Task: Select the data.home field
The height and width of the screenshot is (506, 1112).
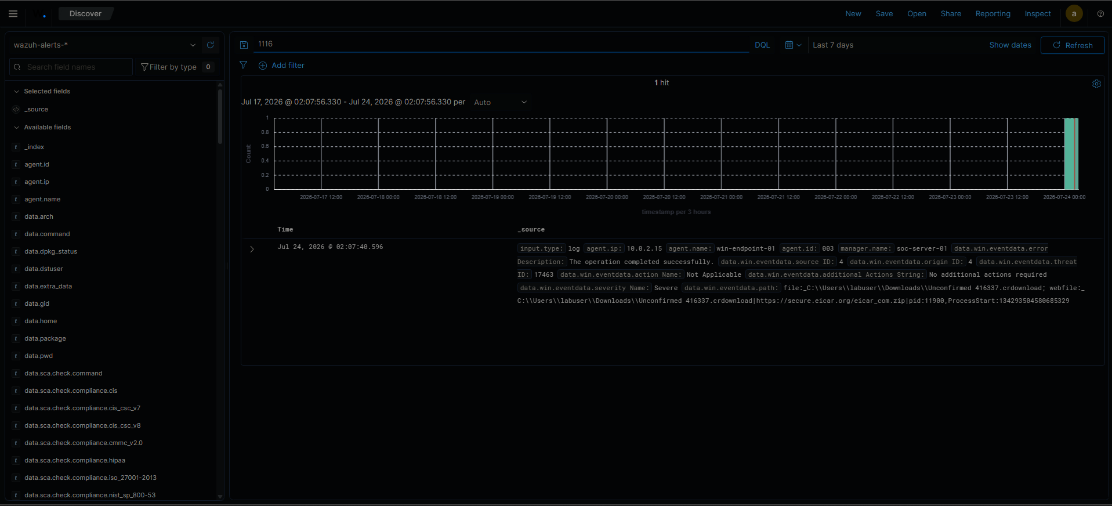Action: 41,321
